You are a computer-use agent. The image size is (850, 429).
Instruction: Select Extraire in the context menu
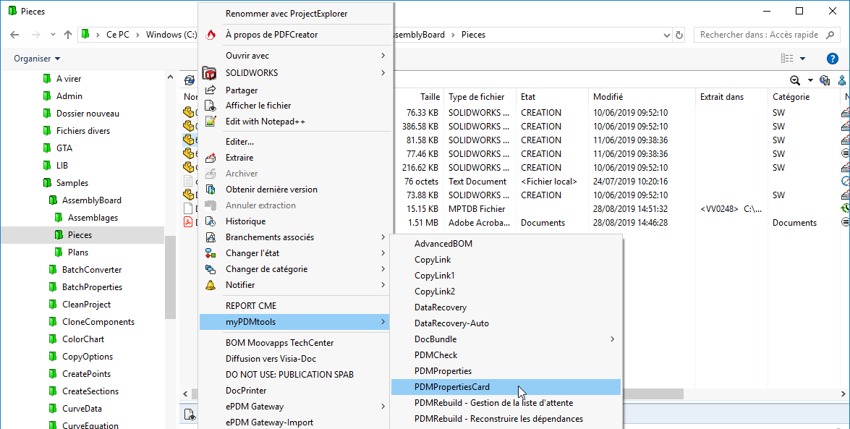[x=239, y=158]
